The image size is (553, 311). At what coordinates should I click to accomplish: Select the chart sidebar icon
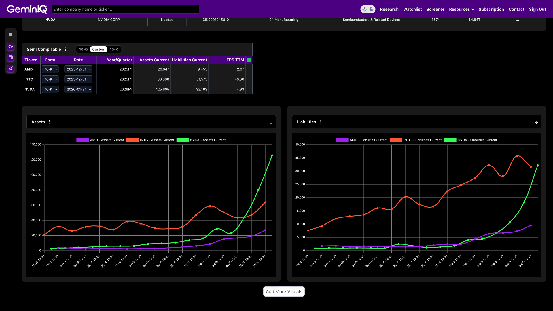coord(11,69)
